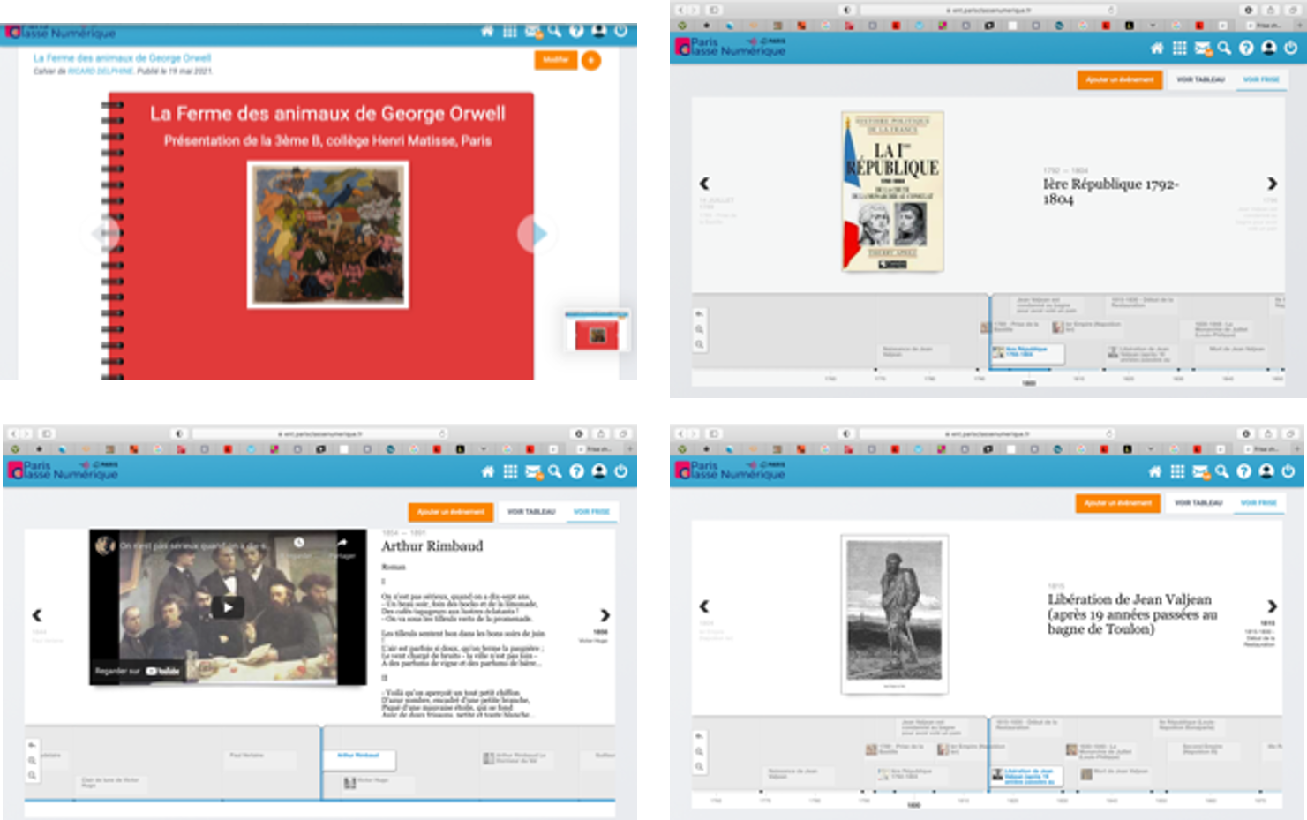Viewport: 1307px width, 820px height.
Task: Switch to VOIR TABLEAU in Ière République panel
Action: coord(1201,79)
